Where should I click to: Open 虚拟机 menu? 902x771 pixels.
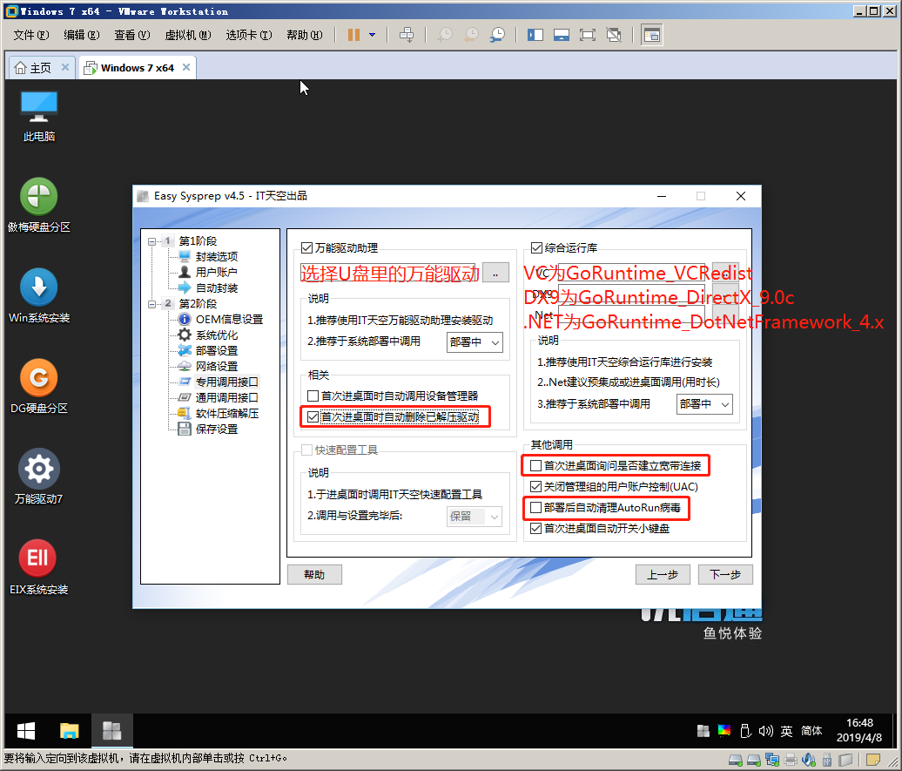[188, 35]
